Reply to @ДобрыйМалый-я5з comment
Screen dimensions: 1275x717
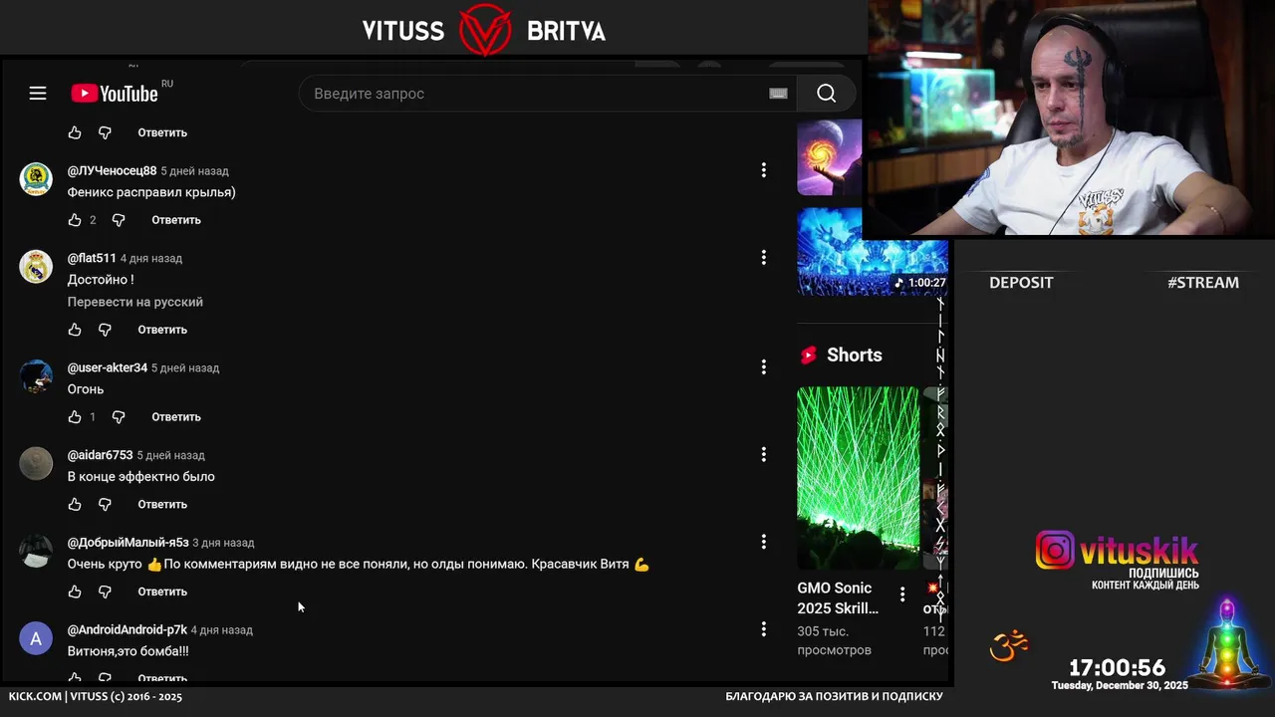click(162, 592)
